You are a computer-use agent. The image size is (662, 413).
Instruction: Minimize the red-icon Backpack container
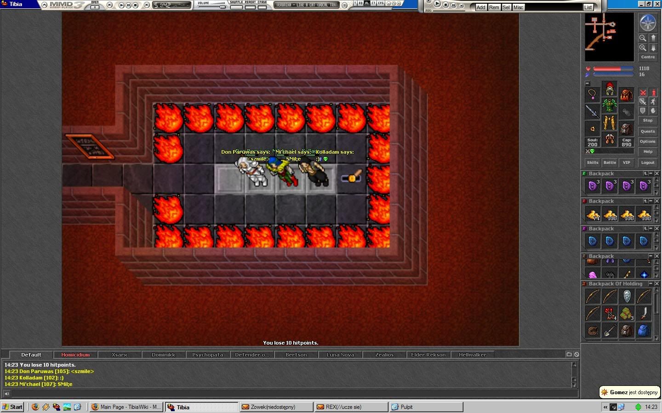(x=651, y=201)
